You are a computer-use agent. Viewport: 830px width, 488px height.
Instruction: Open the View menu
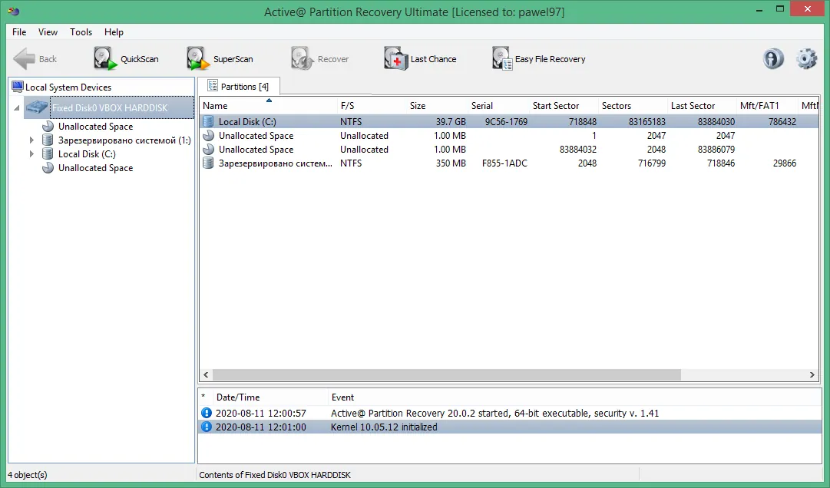pyautogui.click(x=48, y=32)
